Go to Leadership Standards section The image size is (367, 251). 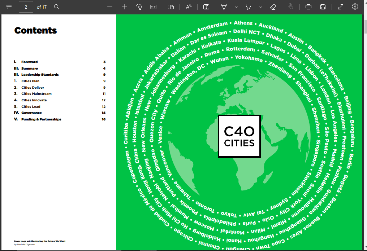60,75
